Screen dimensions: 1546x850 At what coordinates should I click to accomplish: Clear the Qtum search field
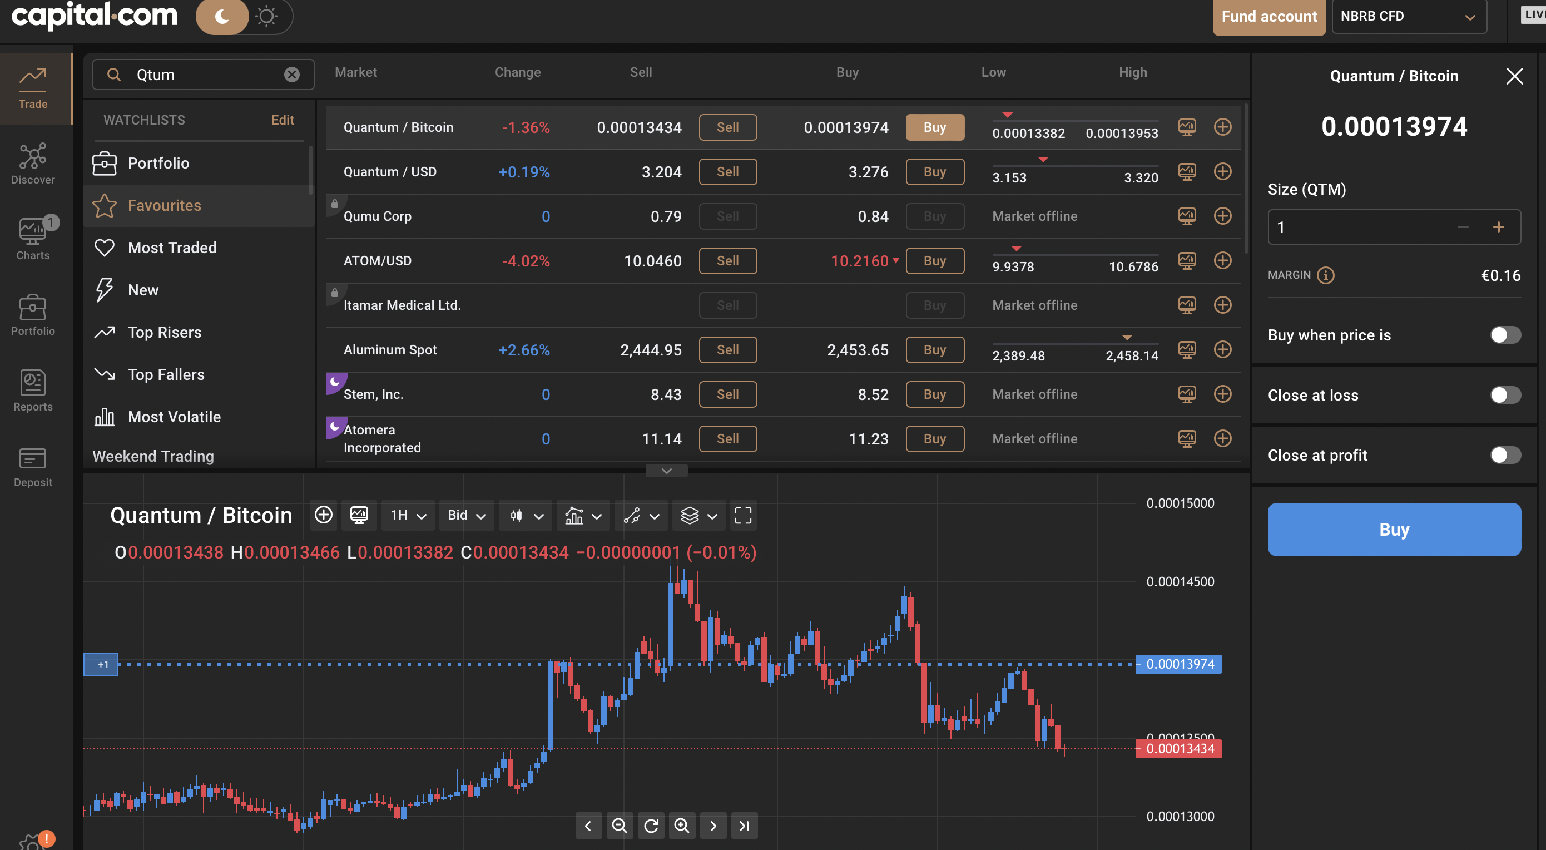[x=291, y=75]
